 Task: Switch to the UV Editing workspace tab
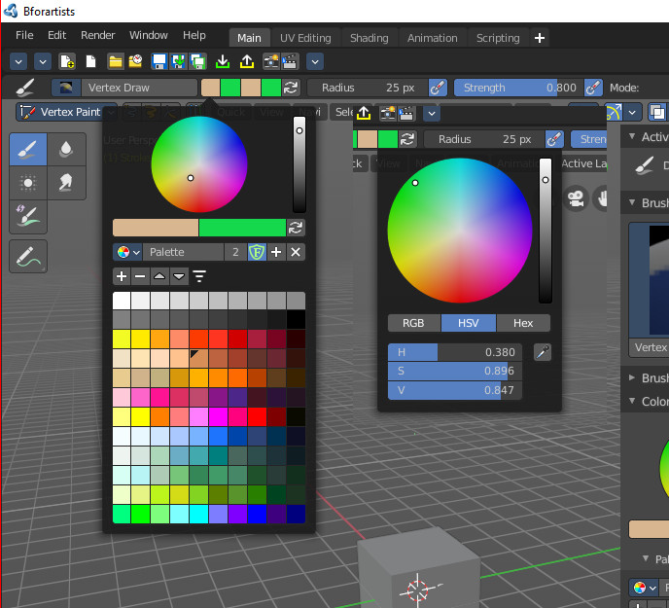point(305,38)
